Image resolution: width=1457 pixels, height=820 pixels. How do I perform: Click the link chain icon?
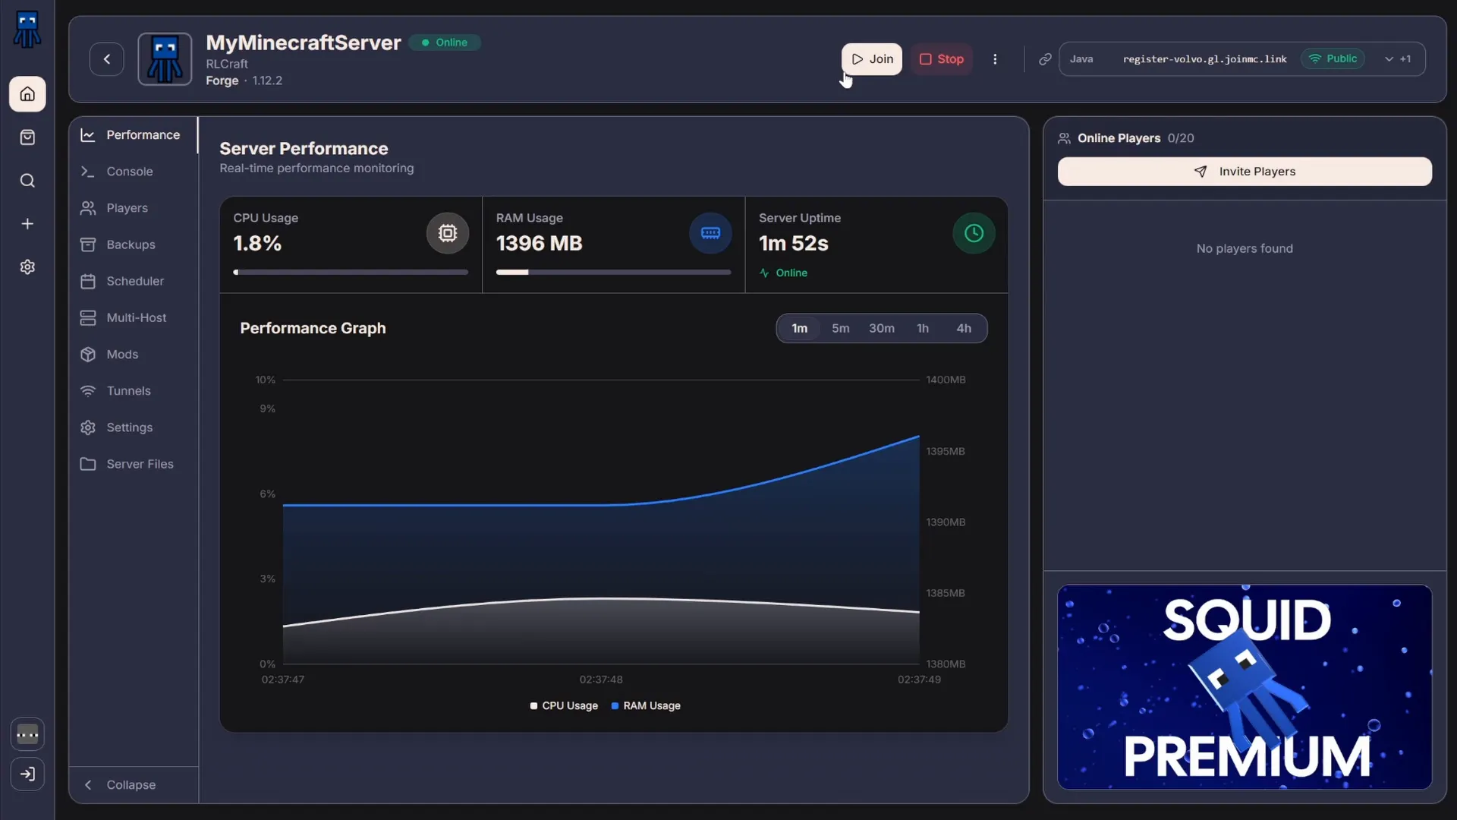pos(1045,59)
